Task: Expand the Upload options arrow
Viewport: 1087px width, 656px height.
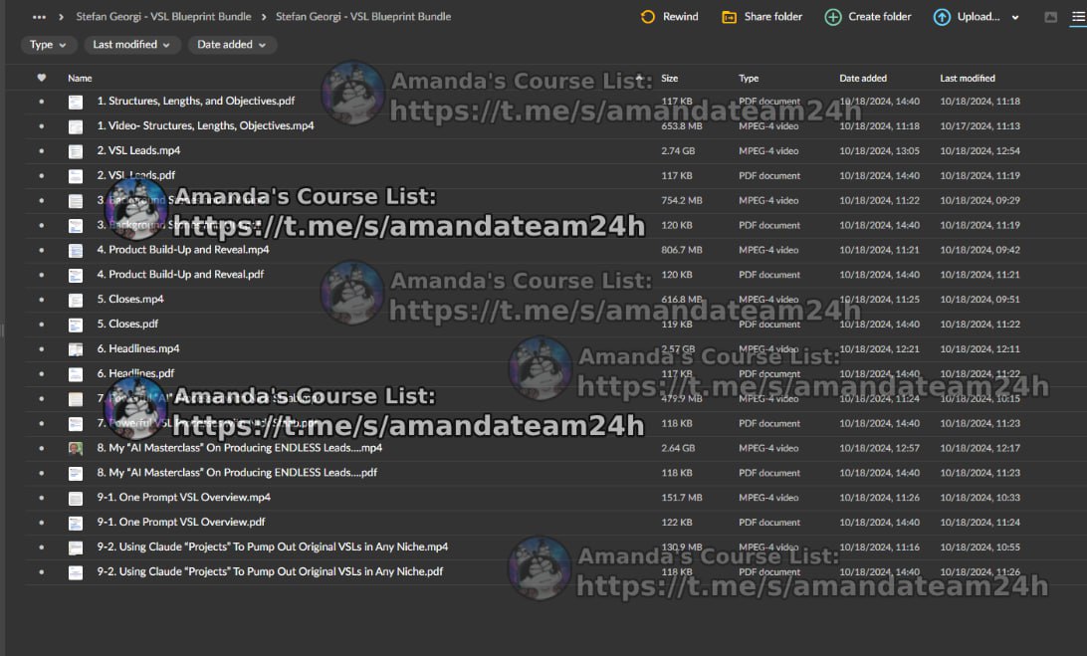Action: pos(1015,17)
